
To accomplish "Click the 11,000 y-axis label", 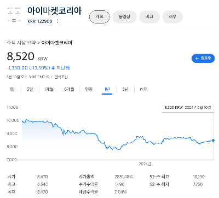I will click(x=13, y=107).
